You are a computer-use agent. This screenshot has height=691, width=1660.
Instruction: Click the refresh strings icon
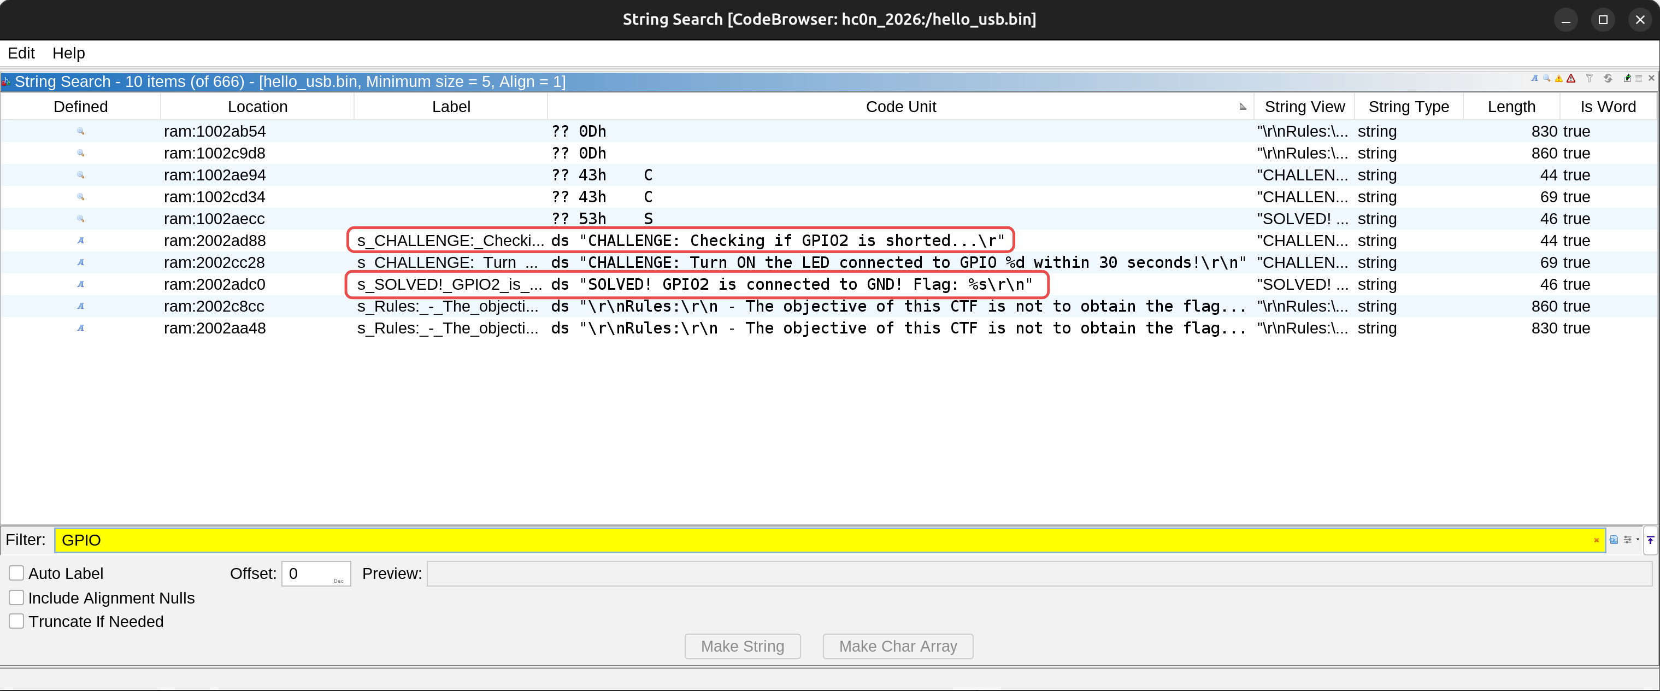click(x=1608, y=79)
